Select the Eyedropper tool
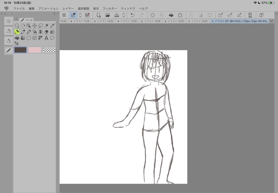This screenshot has height=193, width=278. pyautogui.click(x=52, y=26)
